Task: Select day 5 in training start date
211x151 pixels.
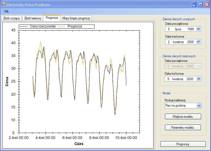Action: coord(169,29)
